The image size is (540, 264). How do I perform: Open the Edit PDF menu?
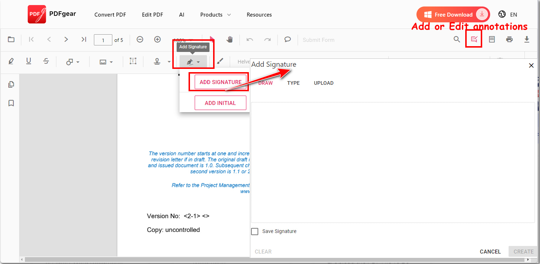tap(152, 14)
